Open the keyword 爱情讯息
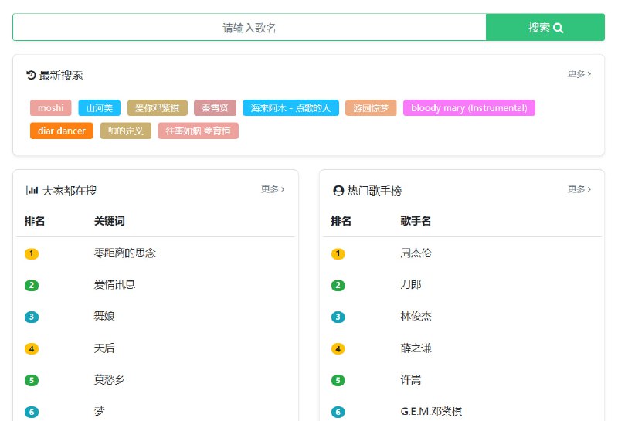618x421 pixels. click(x=114, y=285)
